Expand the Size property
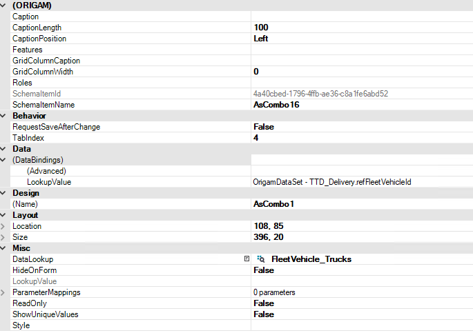The height and width of the screenshot is (333, 473). (4, 237)
